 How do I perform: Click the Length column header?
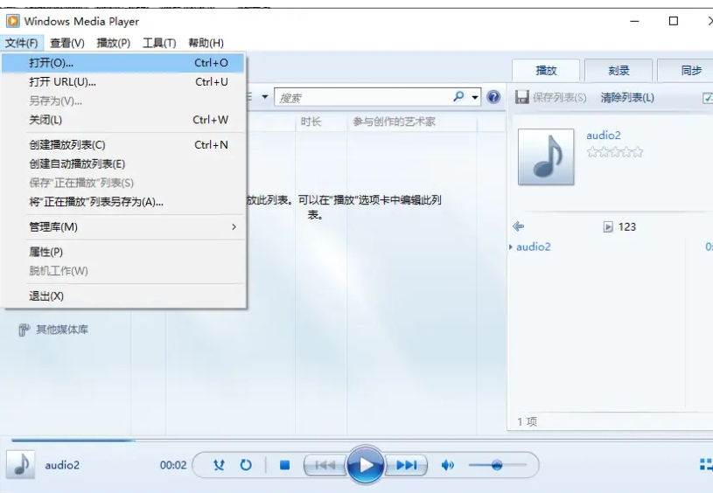(x=321, y=122)
